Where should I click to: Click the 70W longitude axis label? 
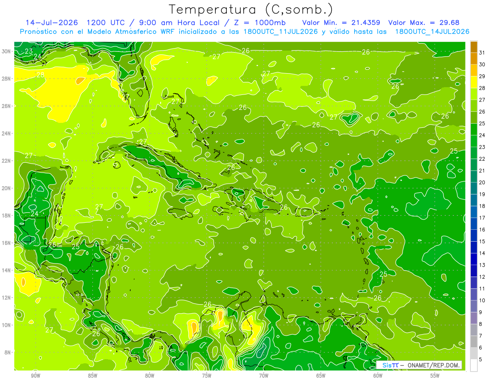[x=264, y=376]
